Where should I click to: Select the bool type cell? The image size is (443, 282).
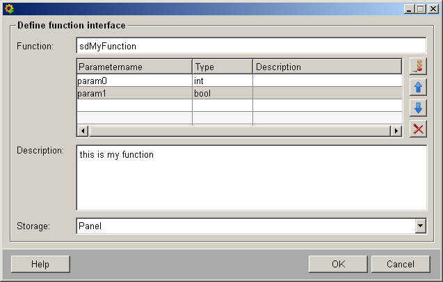click(x=222, y=93)
